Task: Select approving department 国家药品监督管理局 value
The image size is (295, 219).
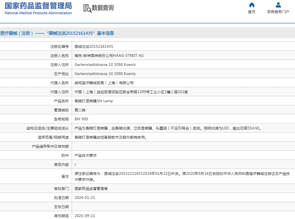Action: (91, 189)
